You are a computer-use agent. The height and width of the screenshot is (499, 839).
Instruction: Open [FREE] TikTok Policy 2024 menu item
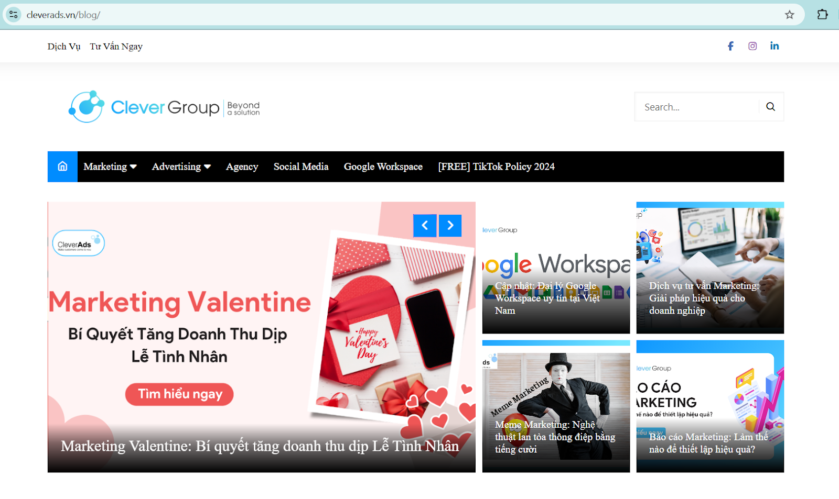click(x=497, y=167)
